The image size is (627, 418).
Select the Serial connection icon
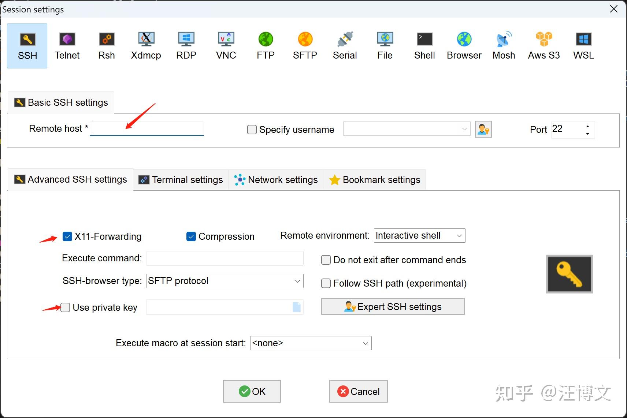[x=345, y=45]
